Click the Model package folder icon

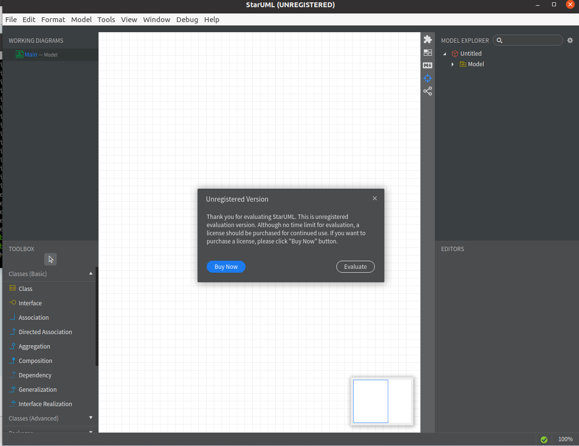click(463, 64)
